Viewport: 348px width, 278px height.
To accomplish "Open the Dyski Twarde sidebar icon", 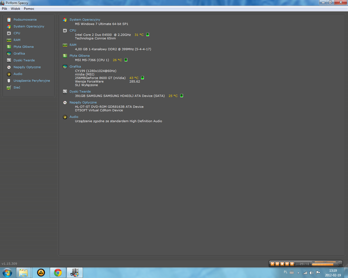I will click(9, 60).
